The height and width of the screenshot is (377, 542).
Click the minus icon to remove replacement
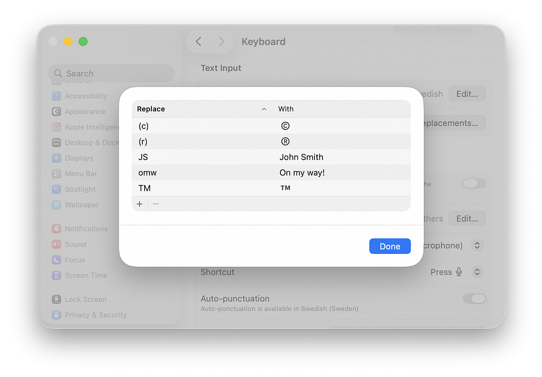pos(156,204)
